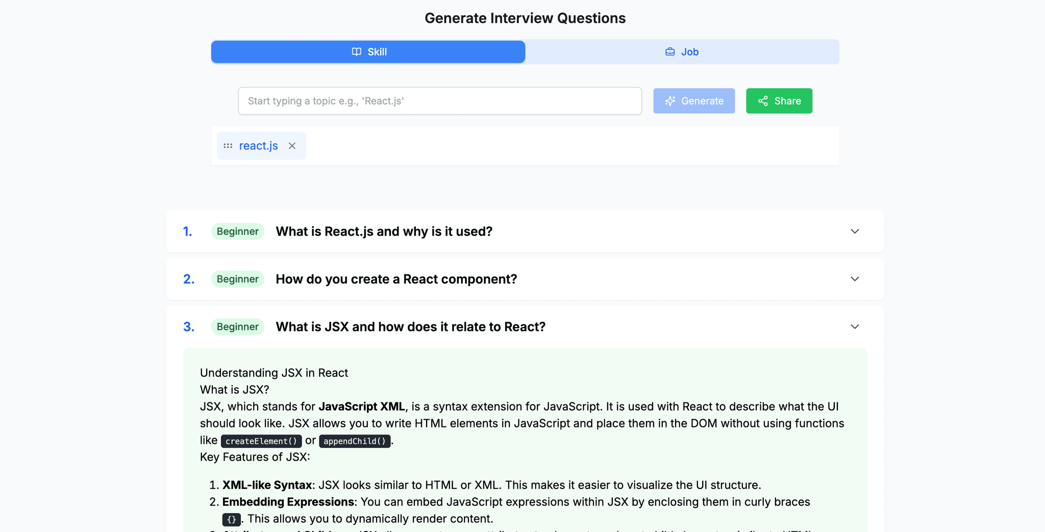The image size is (1045, 532).
Task: Click the briefcase icon on the Job tab
Action: (x=669, y=52)
